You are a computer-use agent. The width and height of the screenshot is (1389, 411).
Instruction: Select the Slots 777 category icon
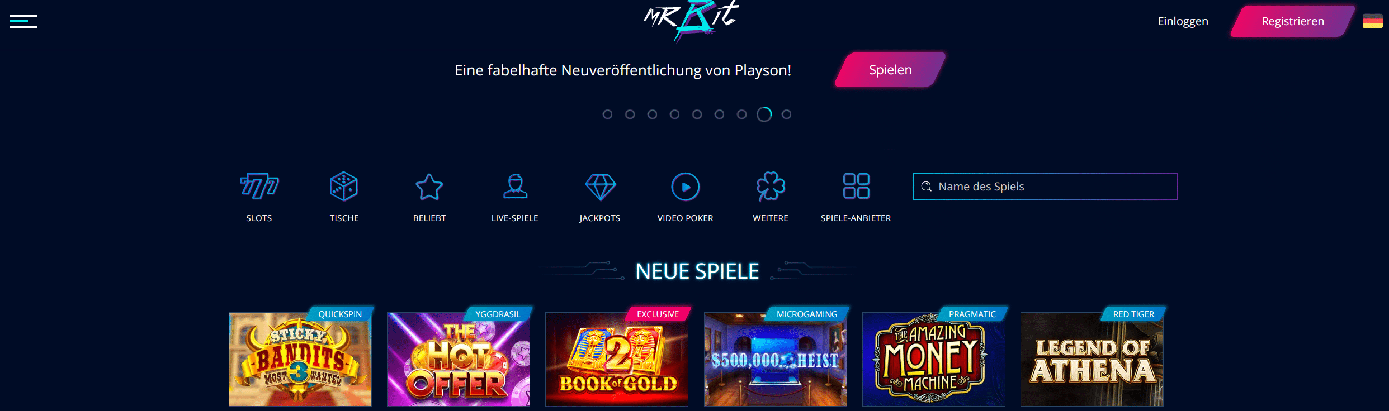259,187
